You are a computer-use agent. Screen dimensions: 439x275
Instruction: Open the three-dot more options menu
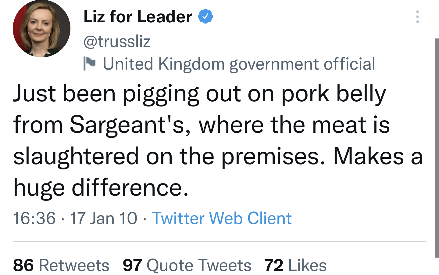click(x=417, y=17)
